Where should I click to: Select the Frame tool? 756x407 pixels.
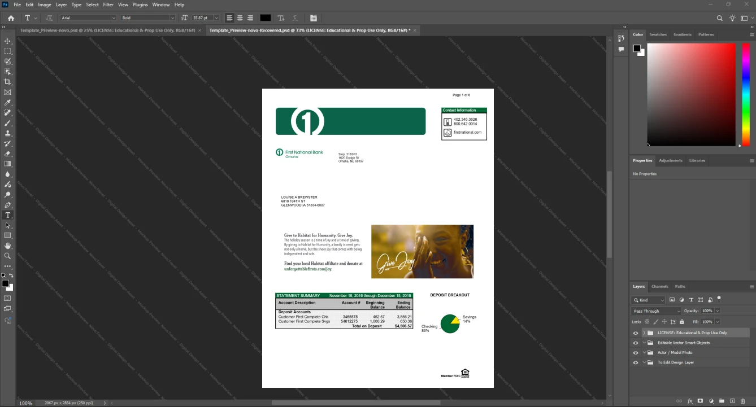pos(8,92)
